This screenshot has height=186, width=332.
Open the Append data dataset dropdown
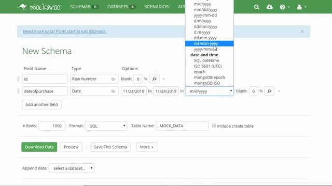tap(72, 168)
